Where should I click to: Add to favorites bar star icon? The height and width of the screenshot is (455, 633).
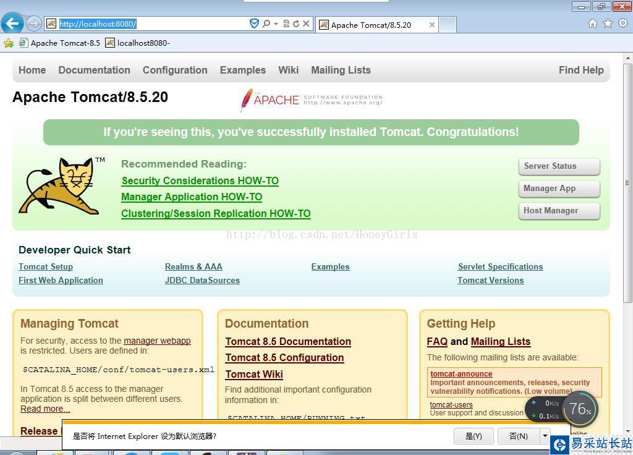pos(9,43)
